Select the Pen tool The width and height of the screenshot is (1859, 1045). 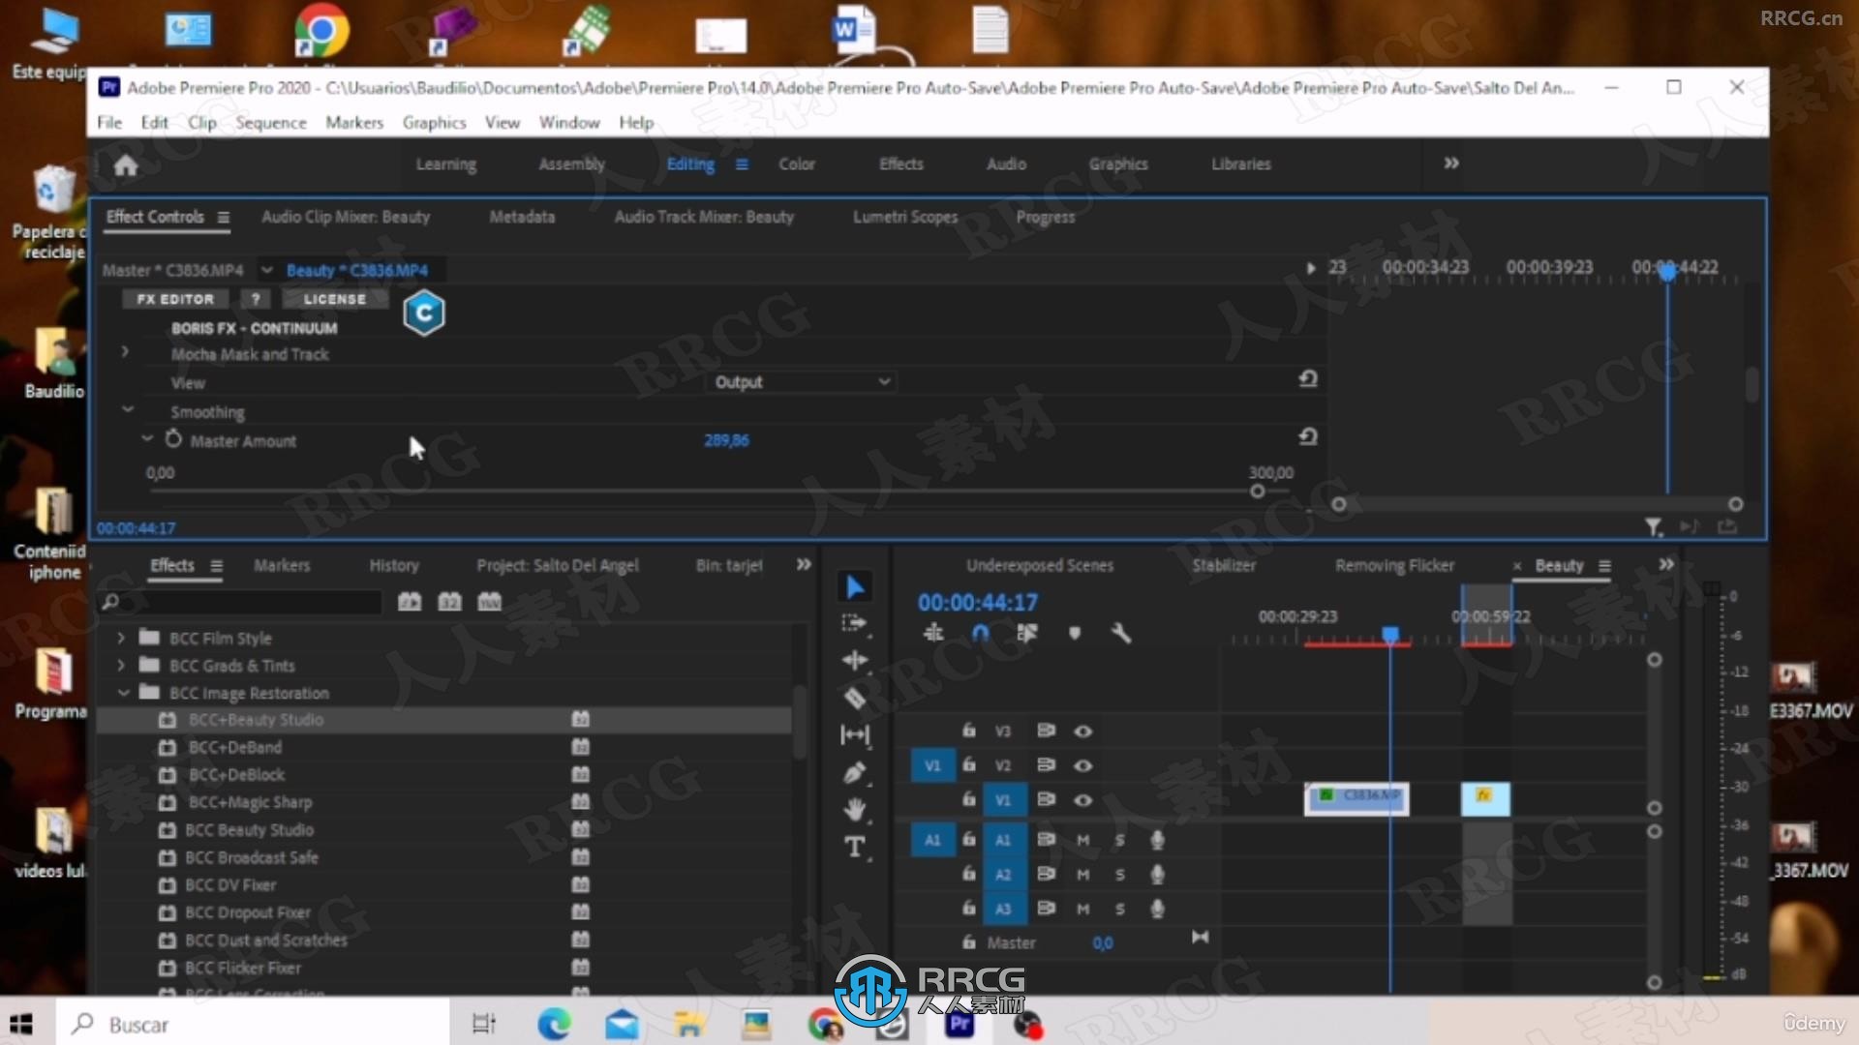click(854, 772)
